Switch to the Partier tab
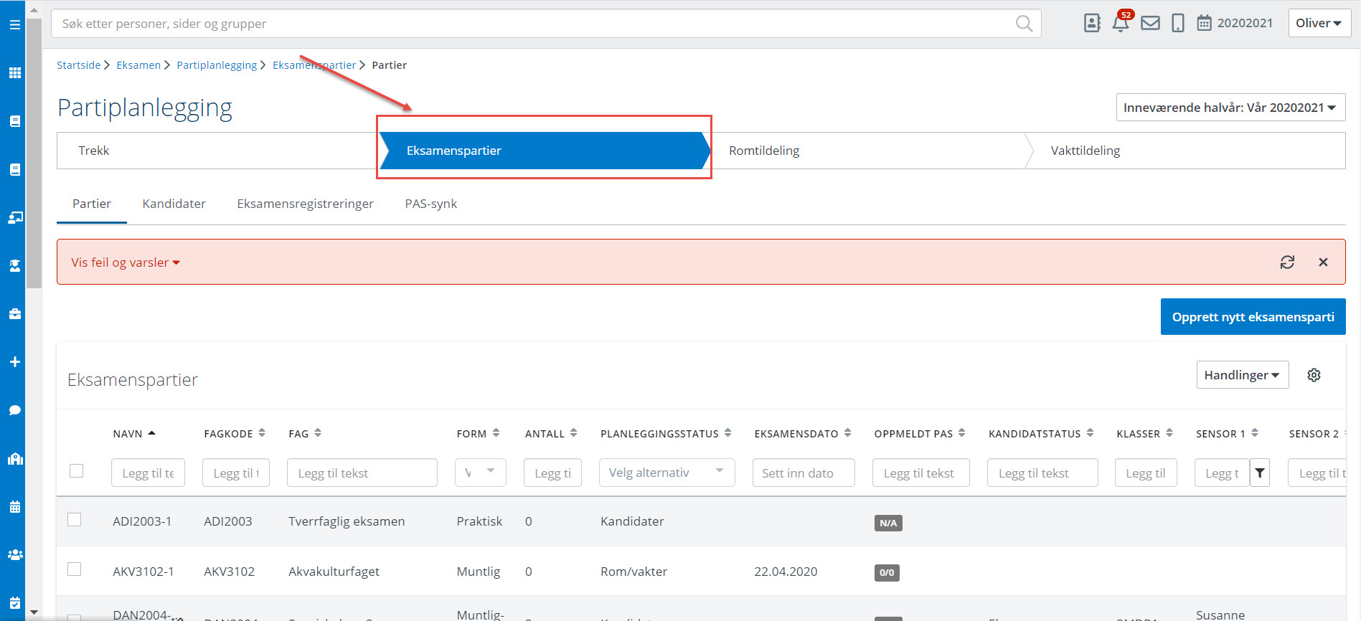This screenshot has width=1361, height=621. pos(92,204)
